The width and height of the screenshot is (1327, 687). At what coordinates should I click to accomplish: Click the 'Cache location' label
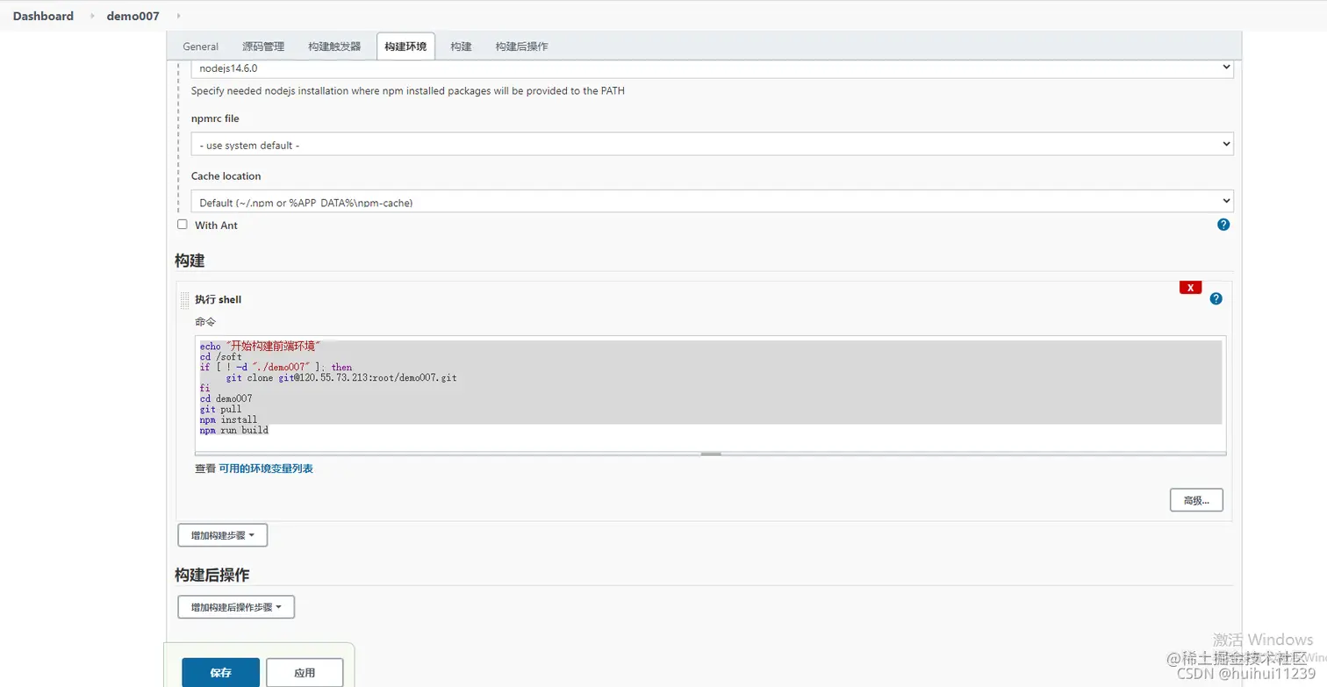tap(226, 176)
